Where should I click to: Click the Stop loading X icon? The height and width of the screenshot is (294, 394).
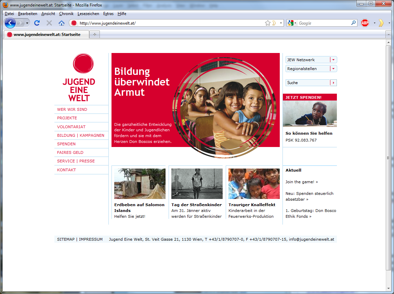coord(49,23)
